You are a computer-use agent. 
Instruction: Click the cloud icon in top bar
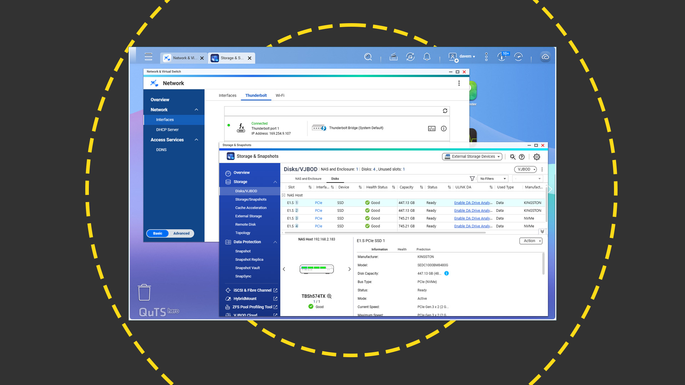(545, 57)
